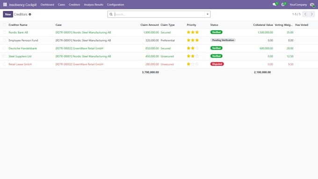The height and width of the screenshot is (179, 318).
Task: Toggle the select-all header checkbox
Action: tap(4, 25)
